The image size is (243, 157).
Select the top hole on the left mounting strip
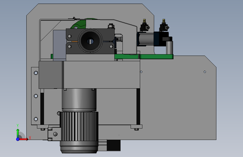[x=36, y=73]
